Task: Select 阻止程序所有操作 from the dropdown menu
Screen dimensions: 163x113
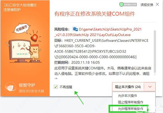Action: point(130,102)
